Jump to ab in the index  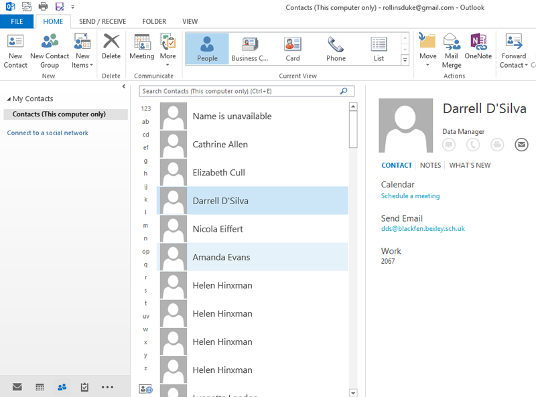point(145,122)
